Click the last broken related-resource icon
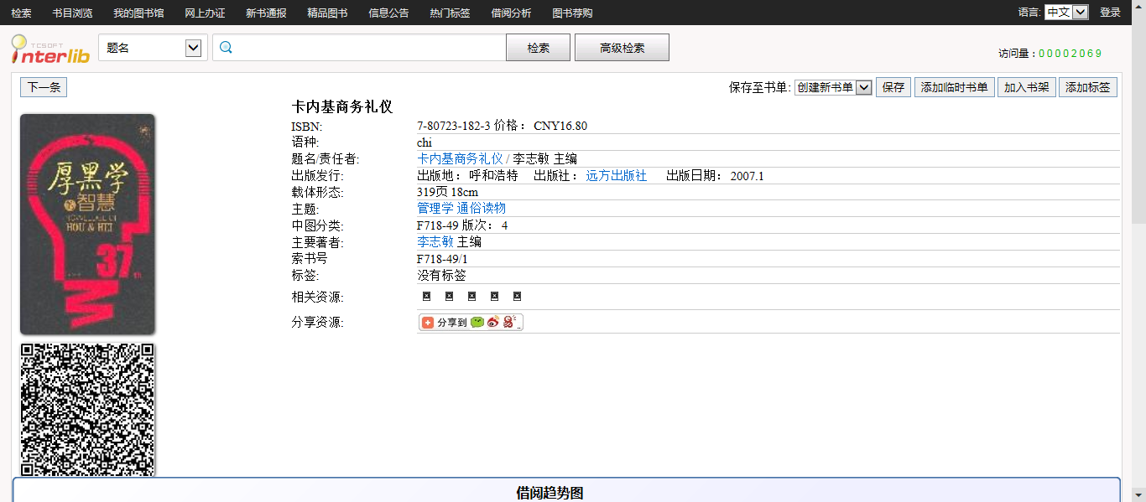1146x502 pixels. click(x=517, y=297)
